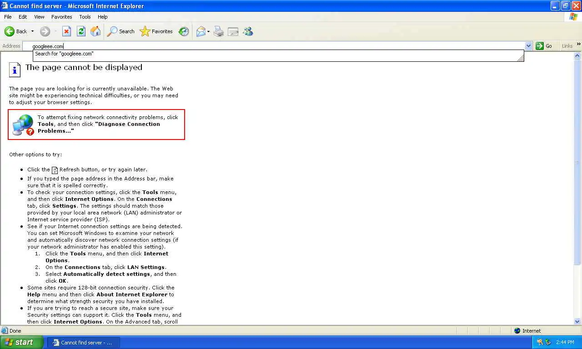Click the Internet zone status bar indicator
This screenshot has width=582, height=349.
(527, 331)
